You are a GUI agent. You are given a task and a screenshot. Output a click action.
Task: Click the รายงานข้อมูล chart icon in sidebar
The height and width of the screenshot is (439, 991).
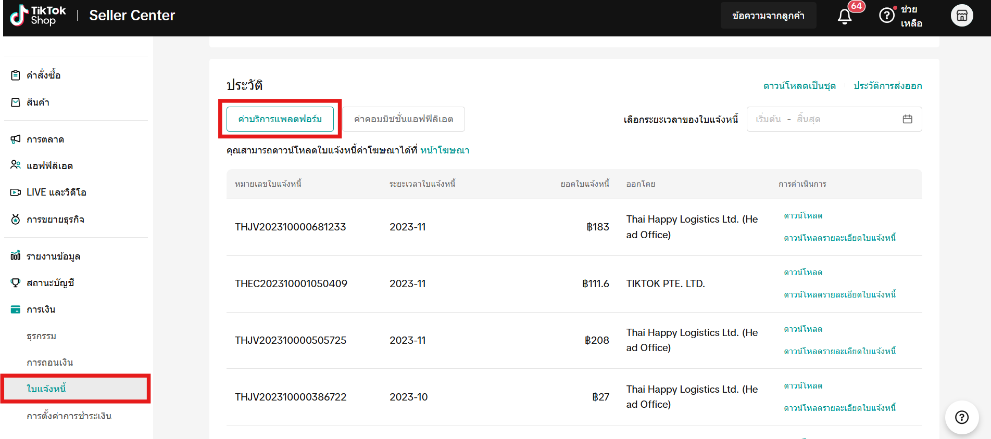click(x=16, y=256)
